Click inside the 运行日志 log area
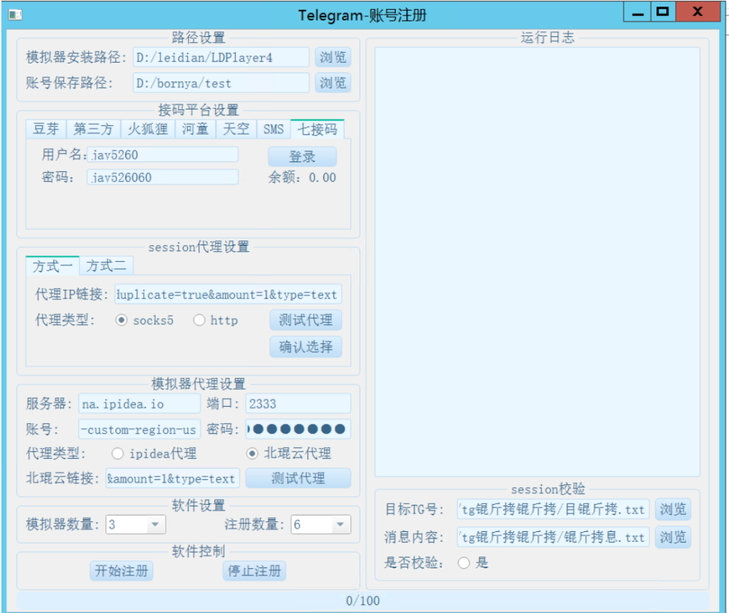Viewport: 729px width, 613px height. tap(537, 262)
